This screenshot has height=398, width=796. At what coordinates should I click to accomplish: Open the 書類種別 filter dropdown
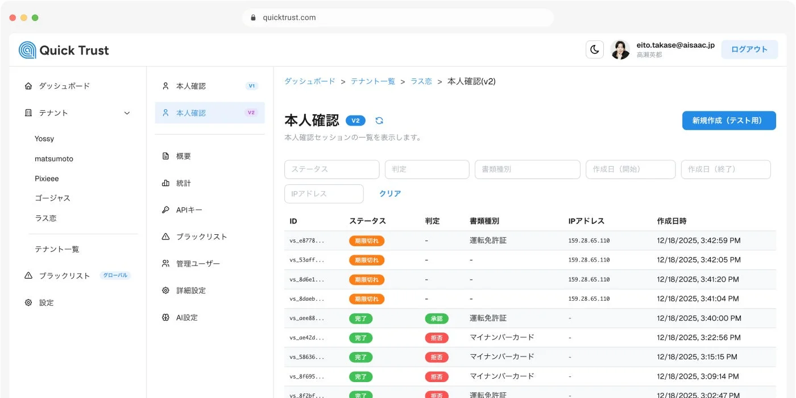pyautogui.click(x=527, y=169)
